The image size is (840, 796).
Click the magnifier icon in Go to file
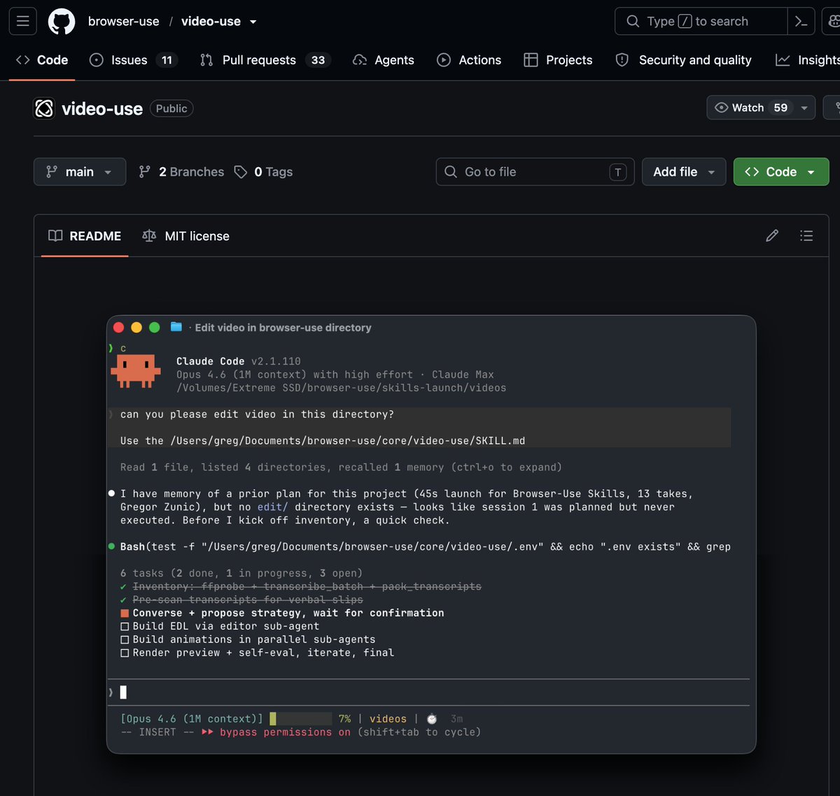451,172
